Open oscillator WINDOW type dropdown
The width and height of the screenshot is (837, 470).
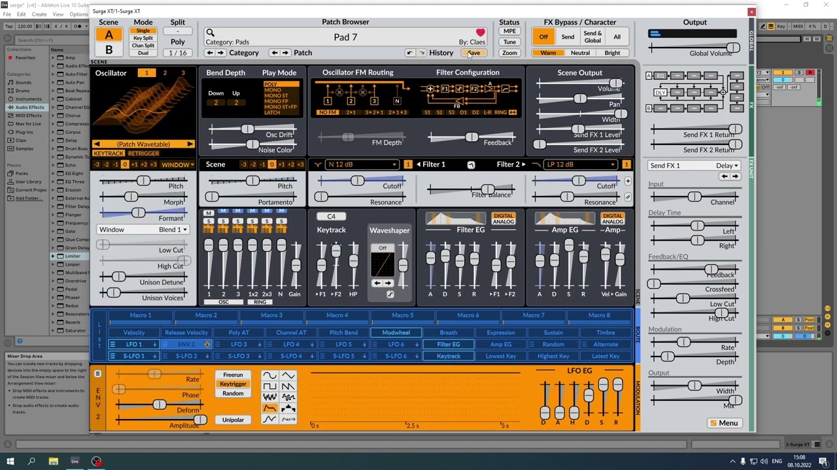(x=177, y=164)
